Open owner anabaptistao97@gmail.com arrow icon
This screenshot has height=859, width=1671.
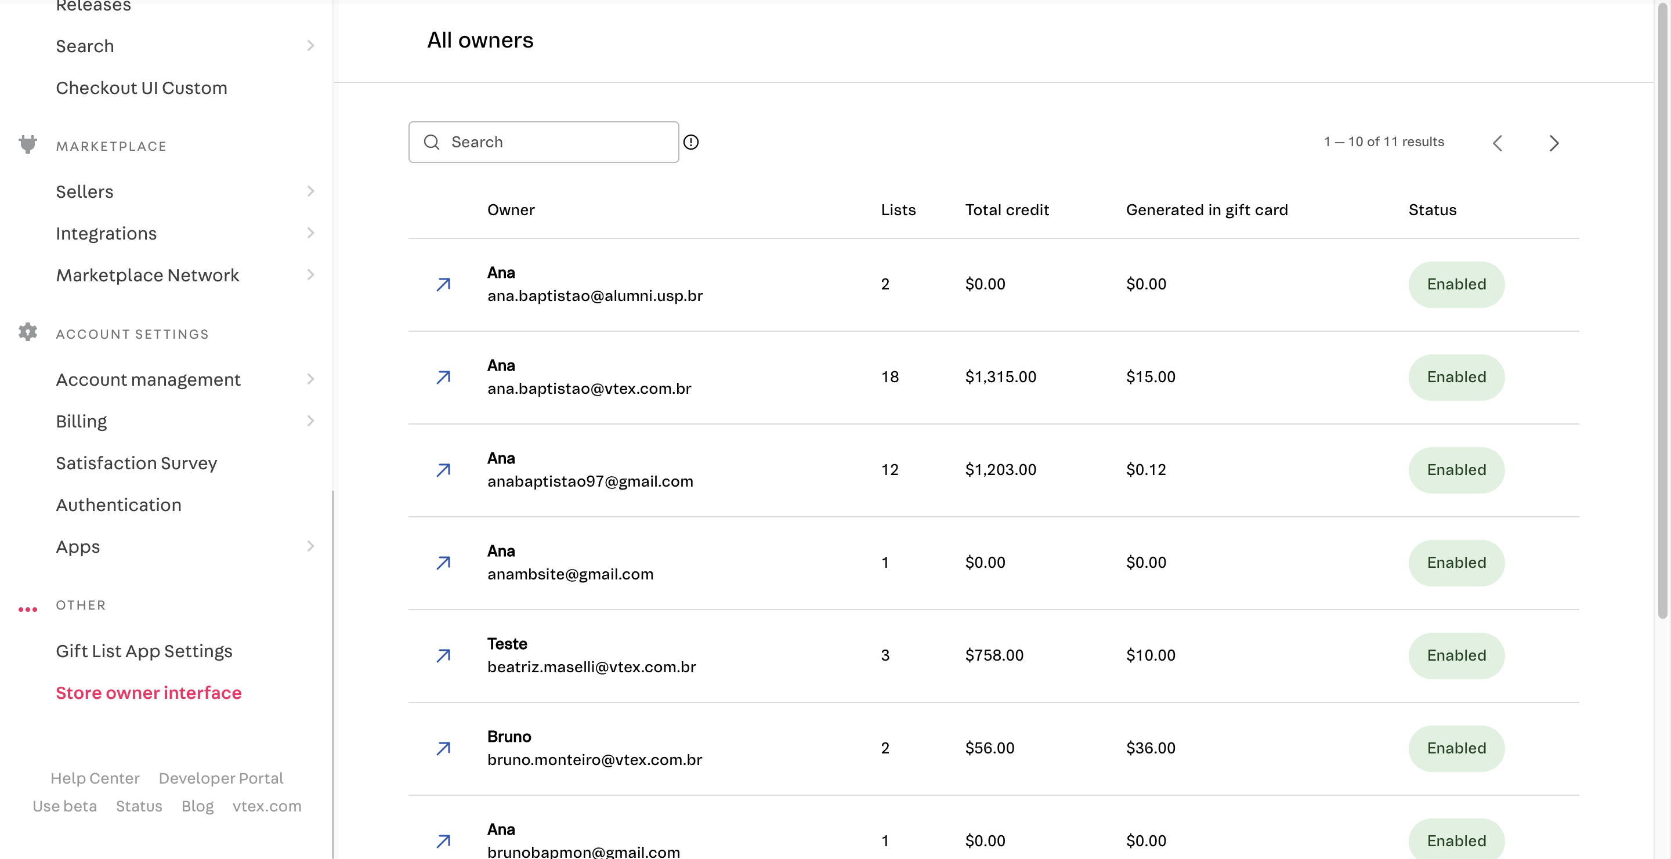click(x=444, y=470)
